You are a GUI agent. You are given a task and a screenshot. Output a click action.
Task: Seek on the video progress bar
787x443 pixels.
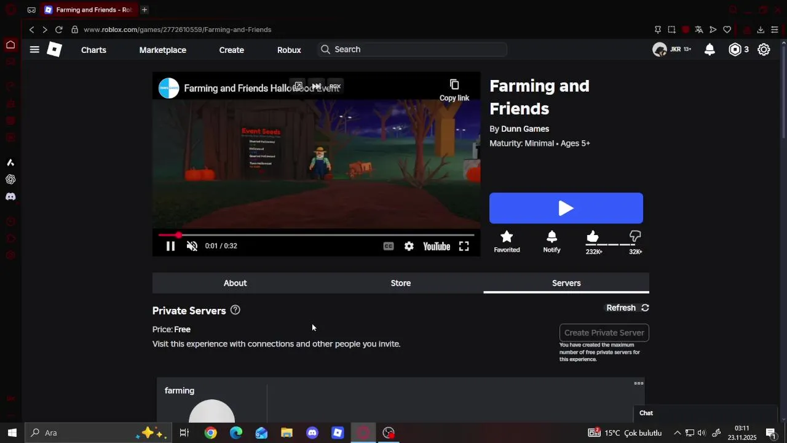pyautogui.click(x=316, y=235)
